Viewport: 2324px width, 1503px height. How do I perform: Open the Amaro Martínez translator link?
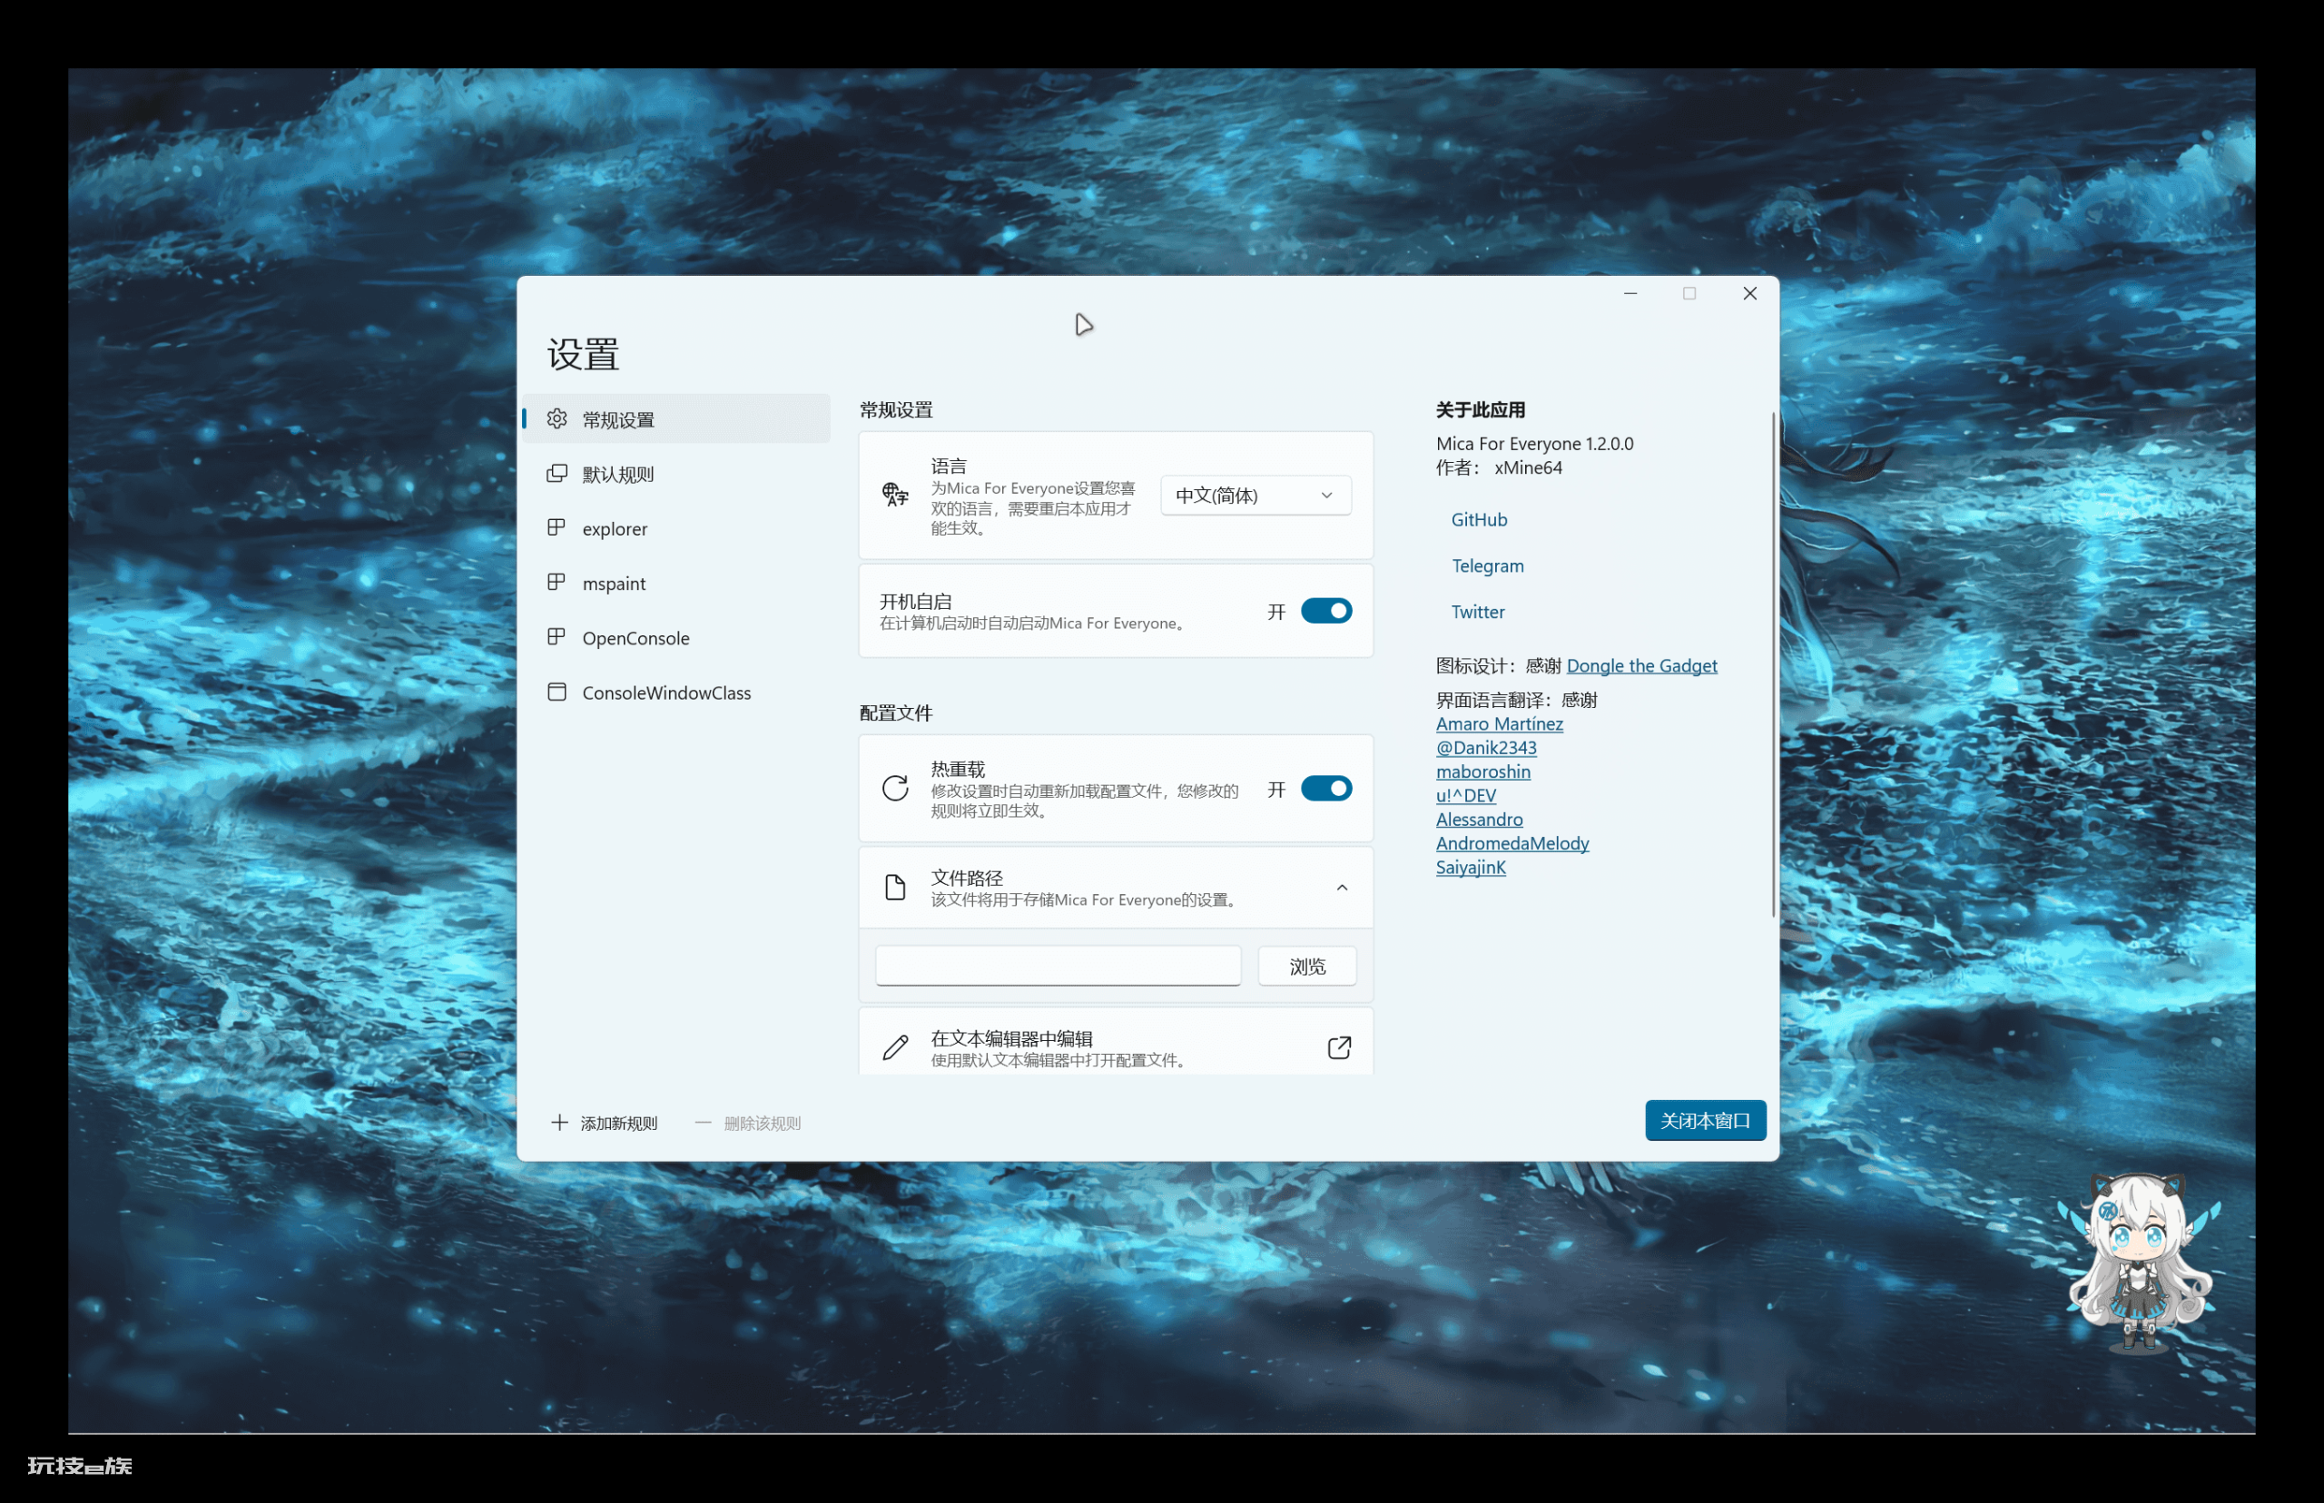1499,723
